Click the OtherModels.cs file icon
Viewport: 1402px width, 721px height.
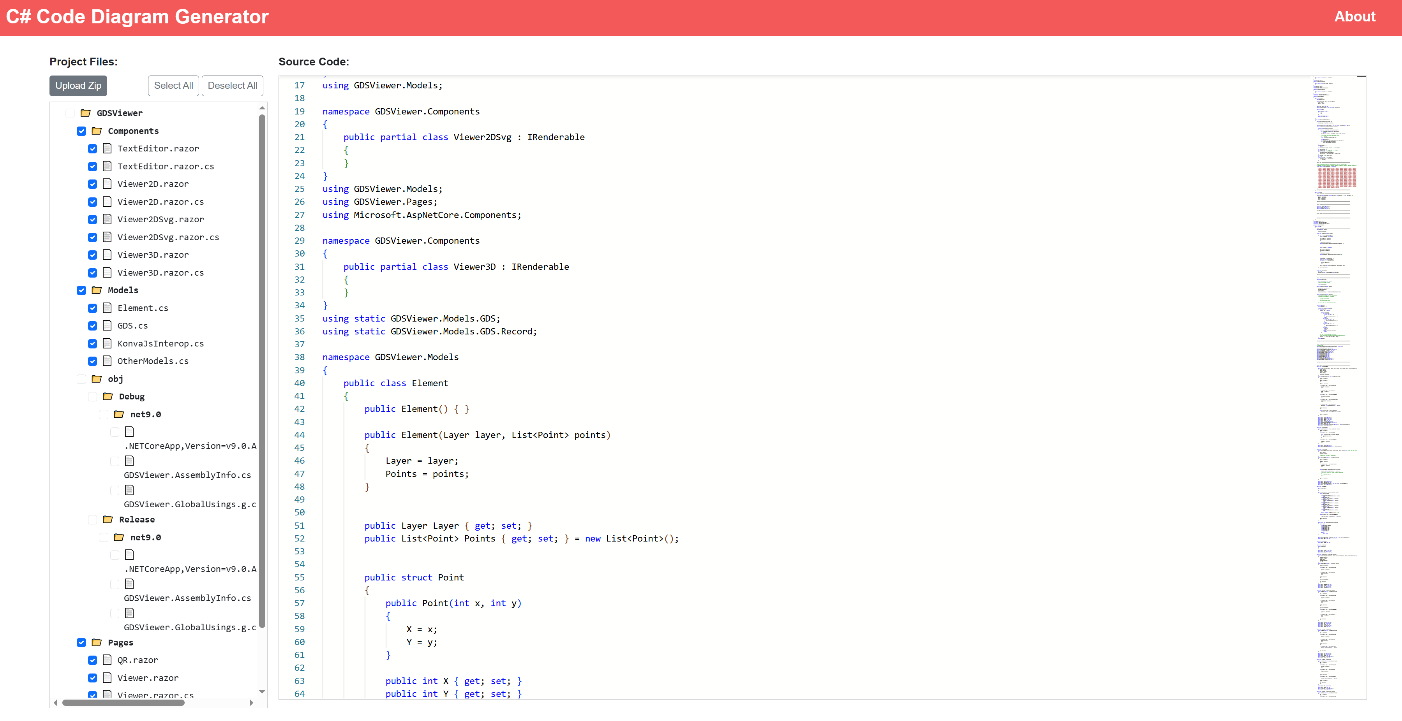[107, 361]
